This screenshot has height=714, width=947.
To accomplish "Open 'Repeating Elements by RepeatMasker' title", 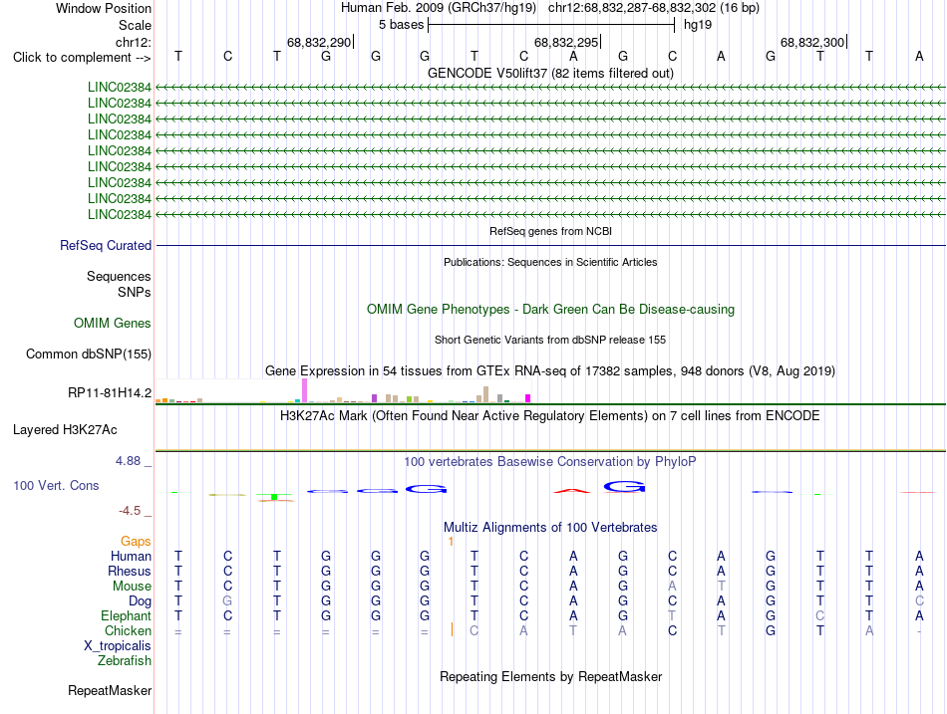I will [550, 676].
